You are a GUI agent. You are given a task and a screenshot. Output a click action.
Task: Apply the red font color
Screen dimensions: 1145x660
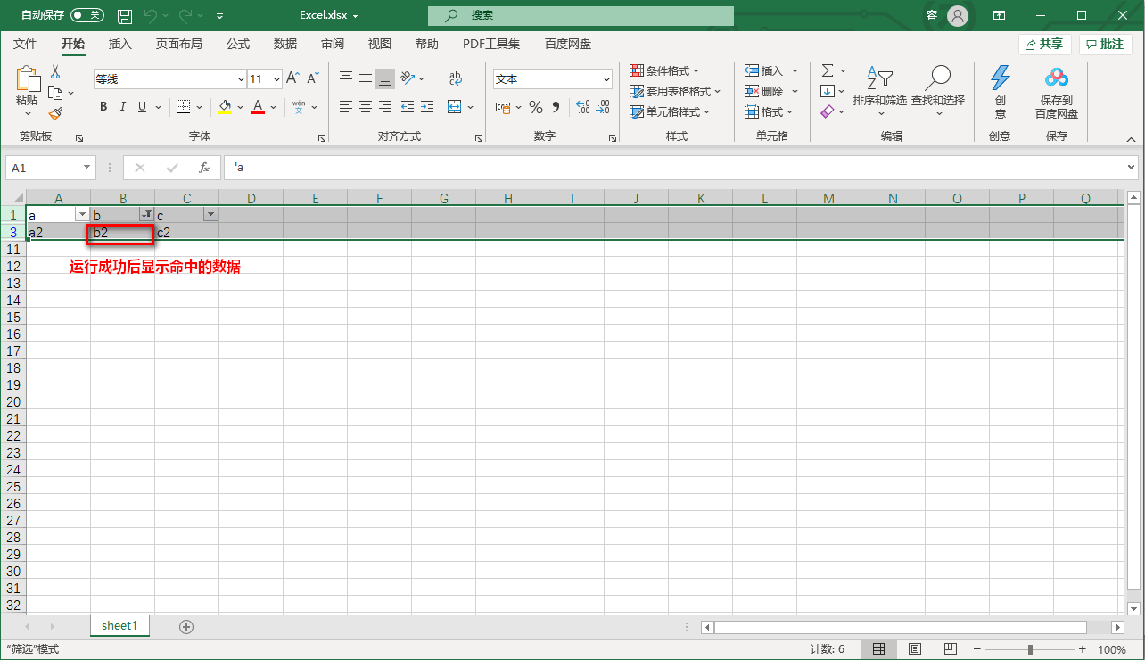click(x=258, y=107)
